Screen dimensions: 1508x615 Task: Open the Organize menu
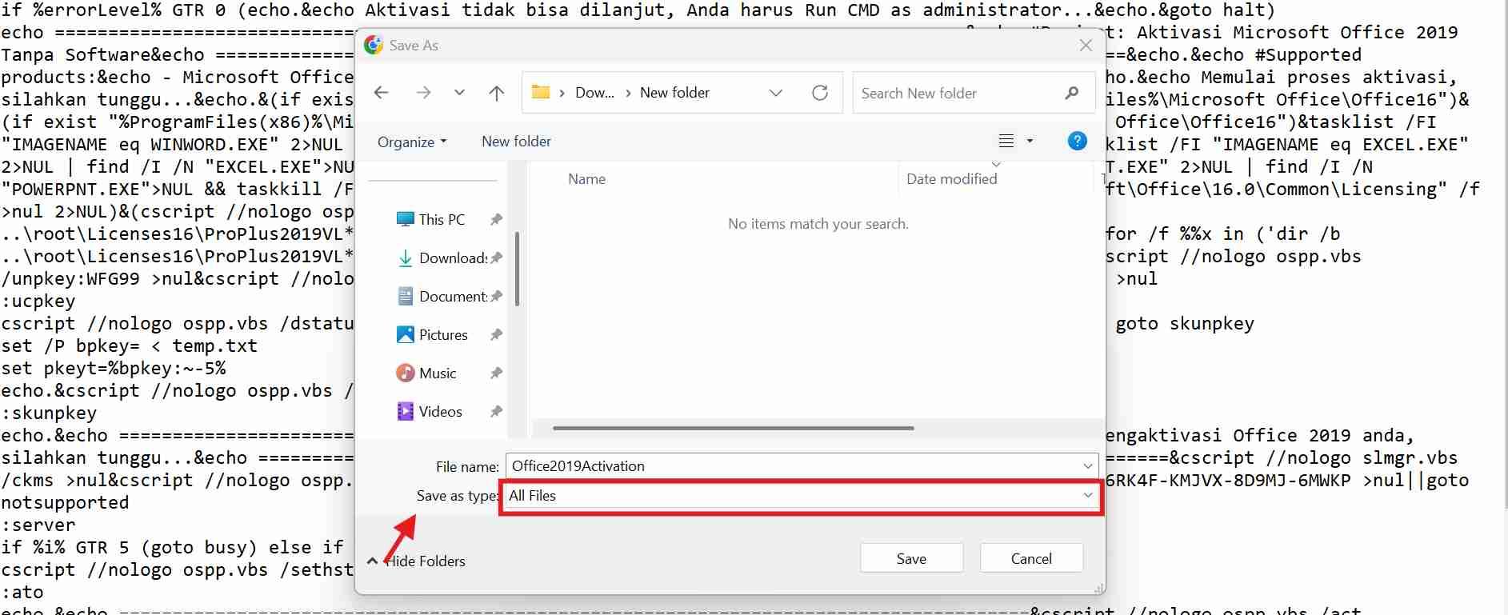point(412,142)
